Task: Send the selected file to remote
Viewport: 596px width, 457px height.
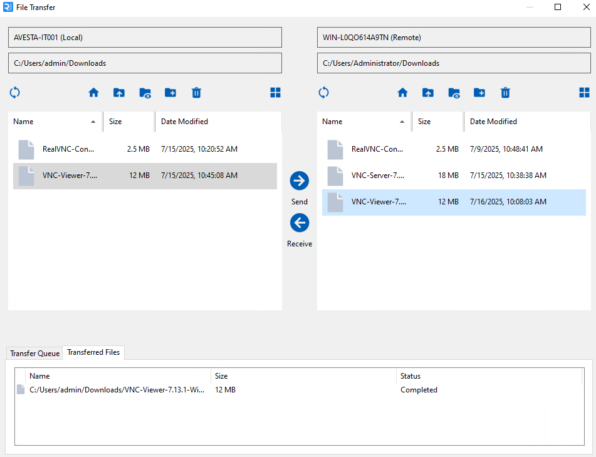Action: (x=299, y=182)
